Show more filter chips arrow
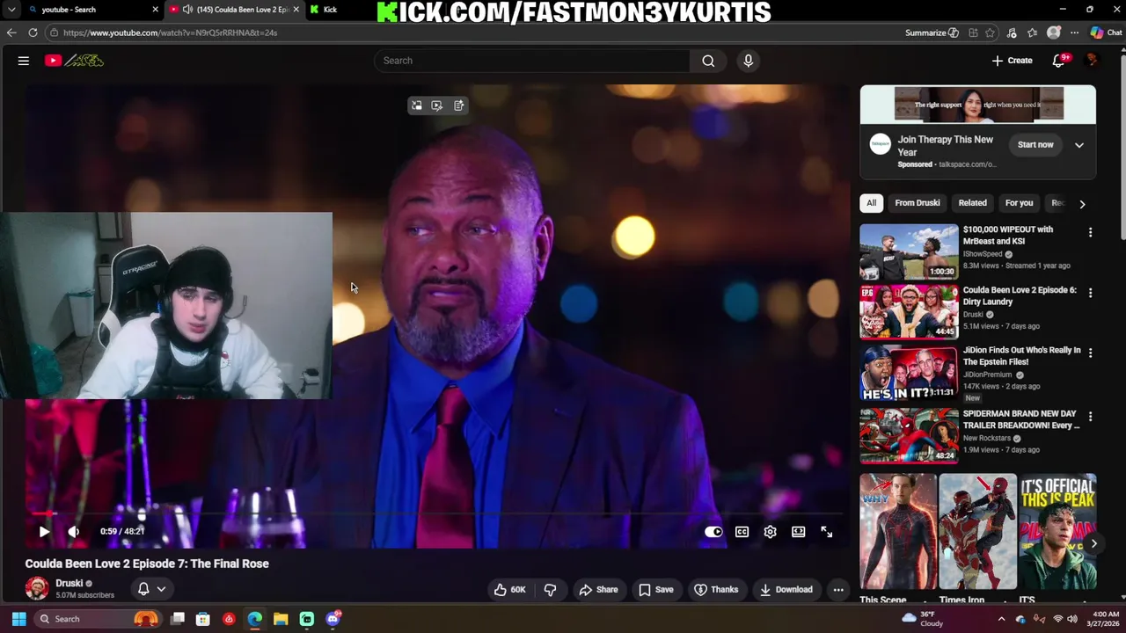 (x=1082, y=203)
